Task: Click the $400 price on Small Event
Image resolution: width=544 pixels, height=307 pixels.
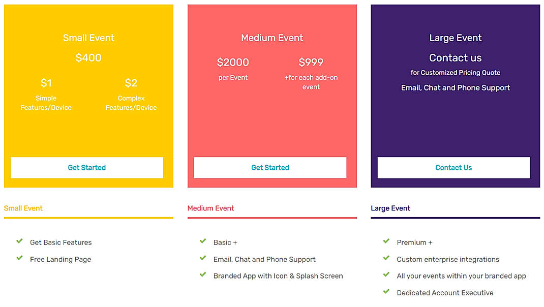Action: (x=88, y=57)
